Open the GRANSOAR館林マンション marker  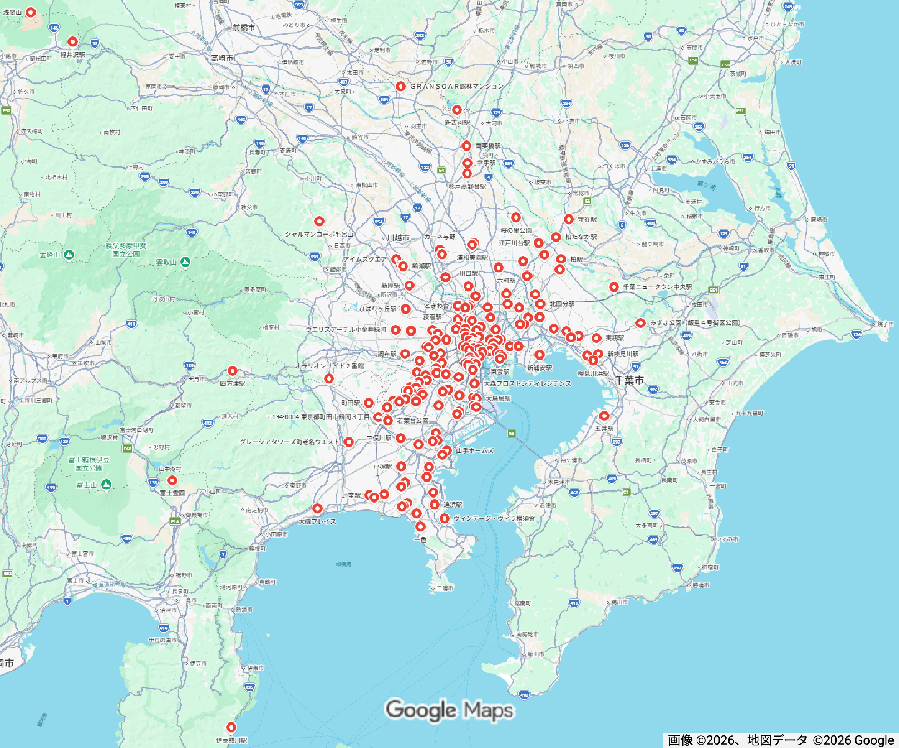point(400,86)
